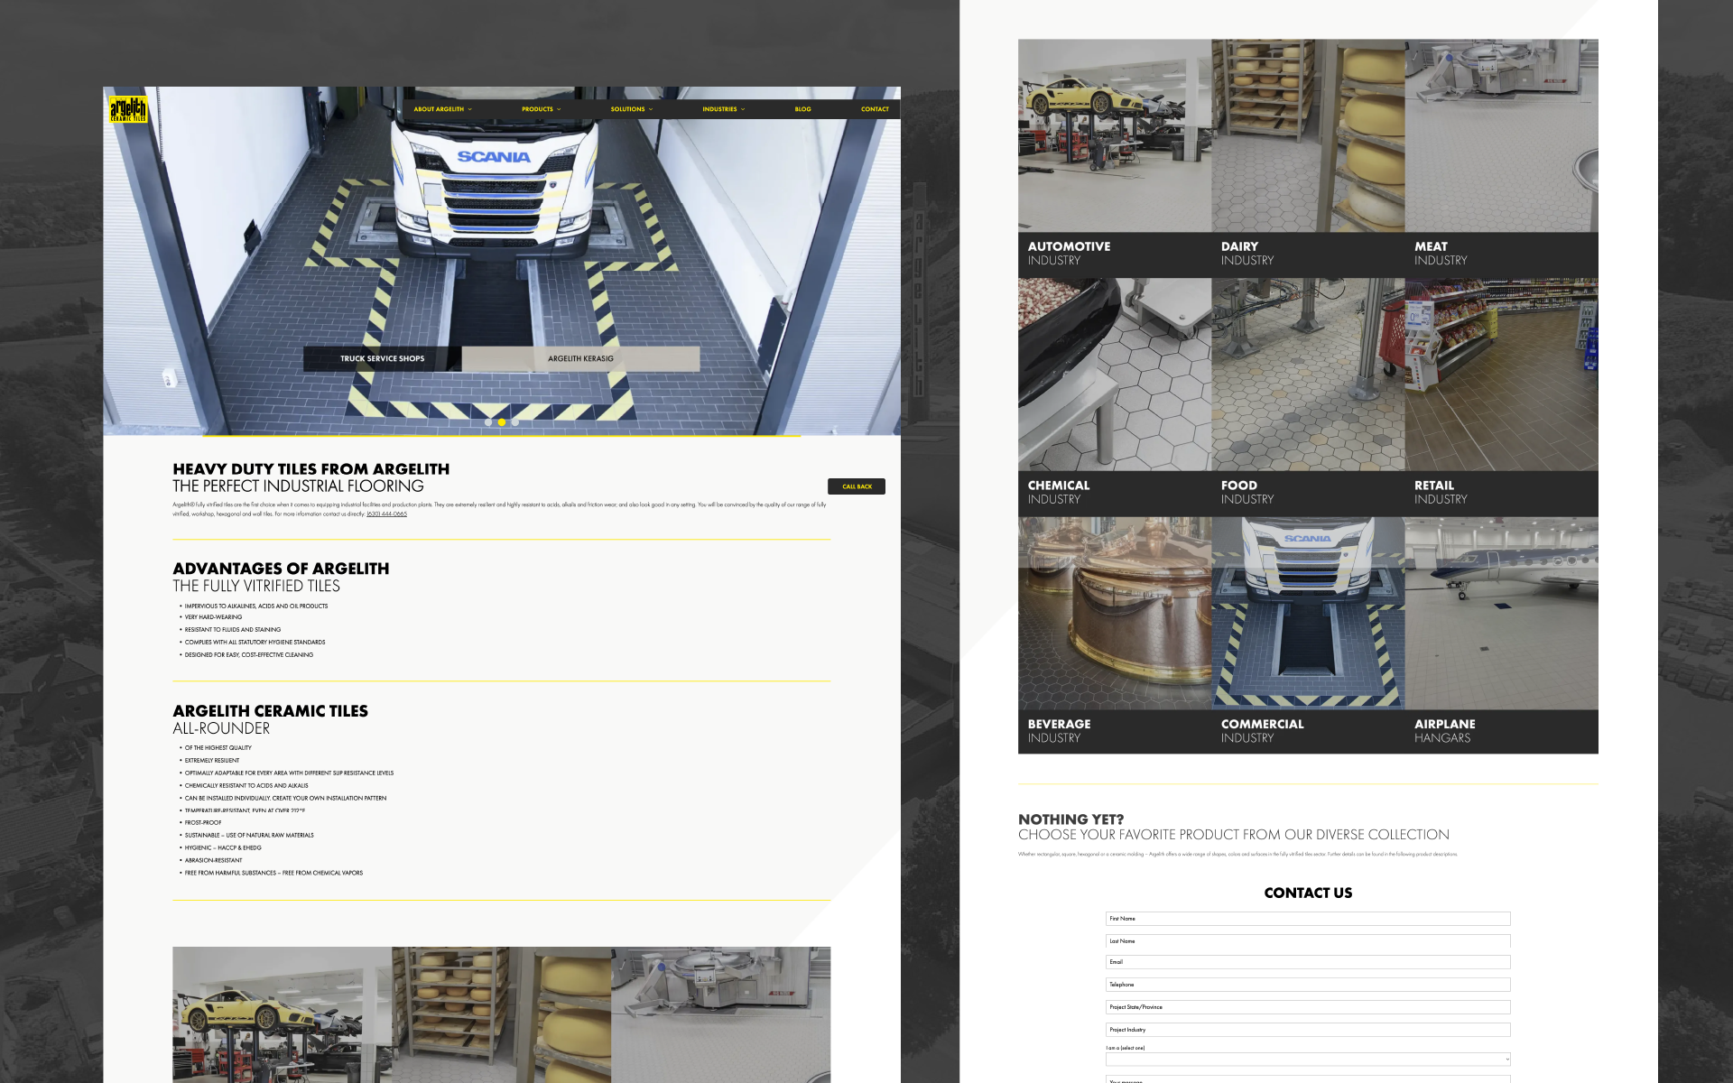Open the Automotive Industry card on the right page

tap(1115, 158)
